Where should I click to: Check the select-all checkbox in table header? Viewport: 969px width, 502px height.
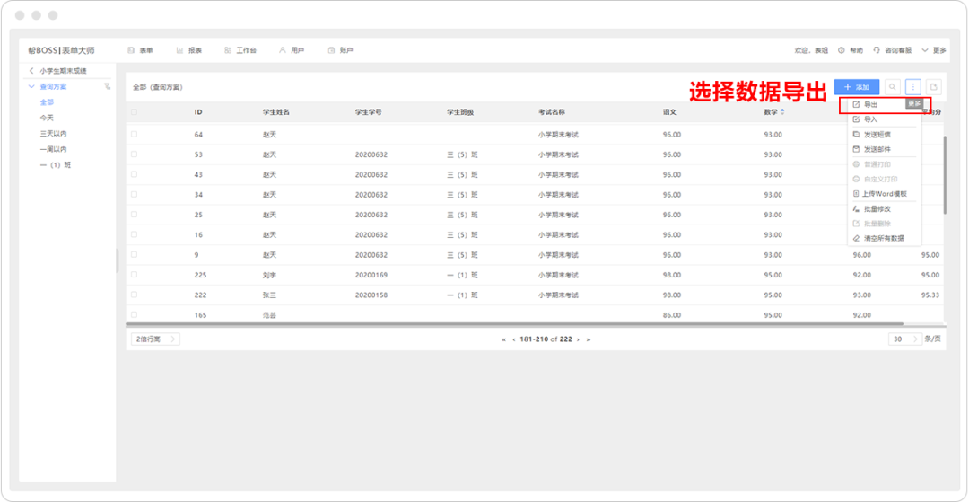pyautogui.click(x=134, y=112)
